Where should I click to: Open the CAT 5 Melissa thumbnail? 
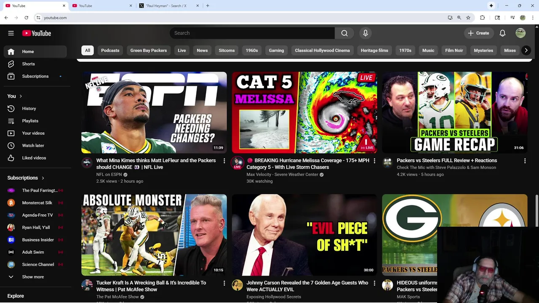[x=304, y=112]
